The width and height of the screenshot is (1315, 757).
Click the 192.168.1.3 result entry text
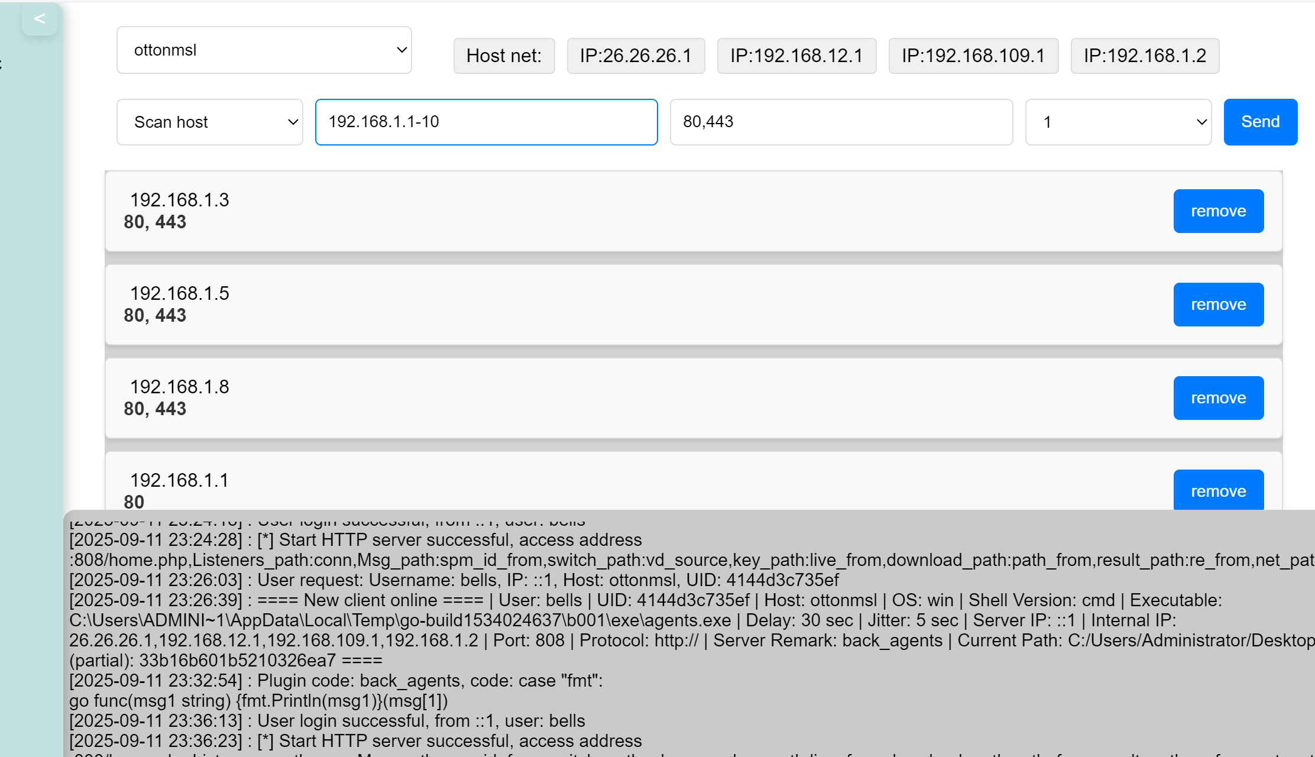pos(179,200)
